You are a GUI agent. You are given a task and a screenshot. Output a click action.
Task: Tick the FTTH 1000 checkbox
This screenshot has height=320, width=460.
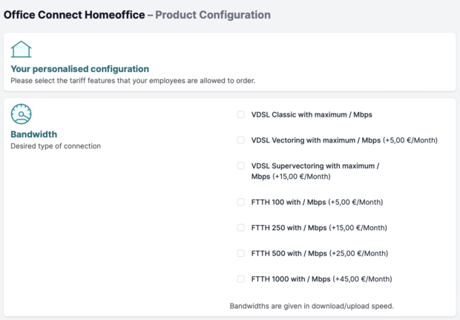[x=241, y=278]
